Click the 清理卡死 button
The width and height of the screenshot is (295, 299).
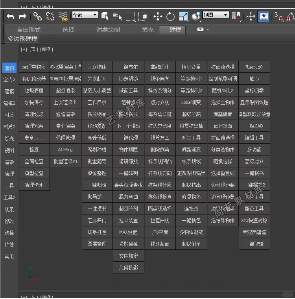click(x=34, y=185)
